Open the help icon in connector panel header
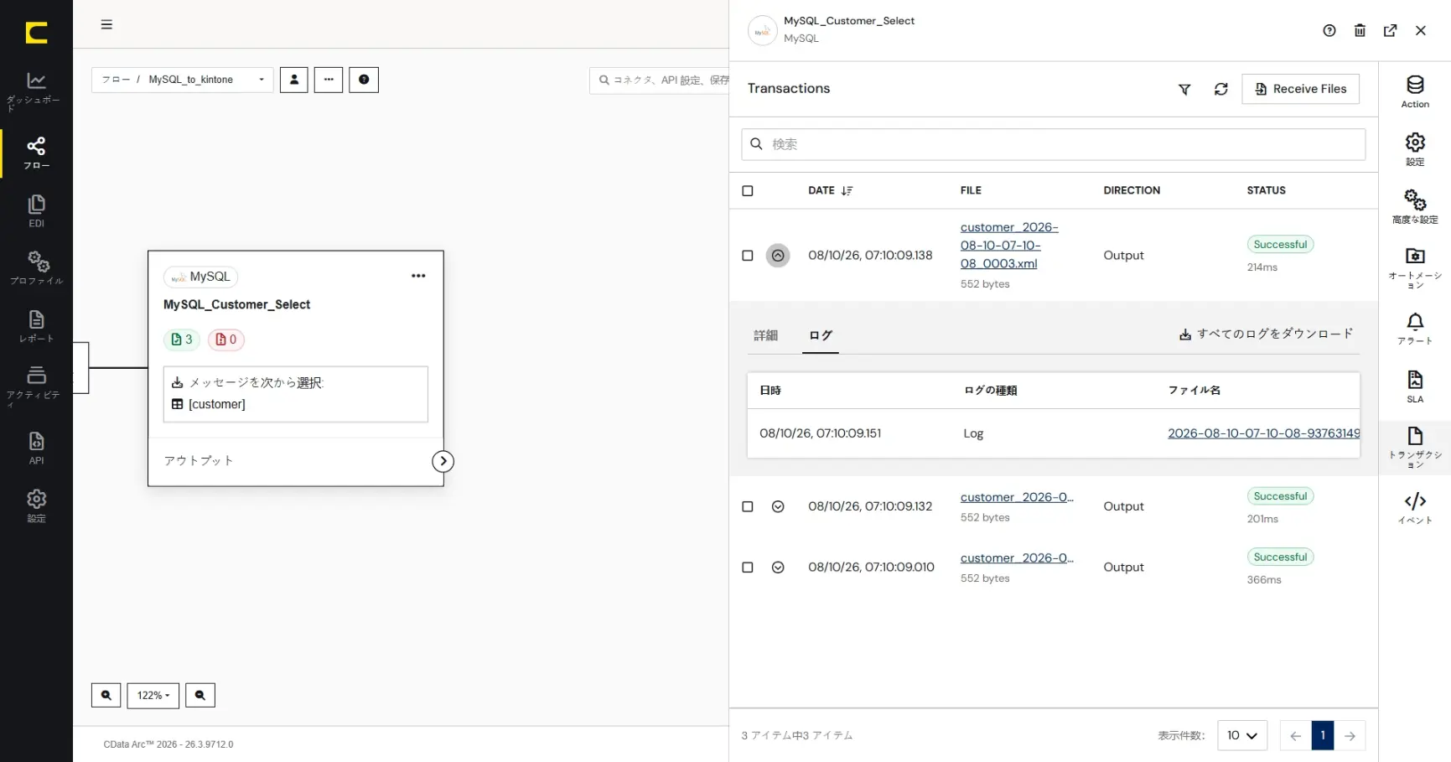 1329,31
